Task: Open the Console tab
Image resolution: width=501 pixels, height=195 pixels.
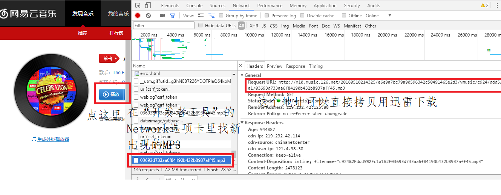Action: pyautogui.click(x=195, y=6)
